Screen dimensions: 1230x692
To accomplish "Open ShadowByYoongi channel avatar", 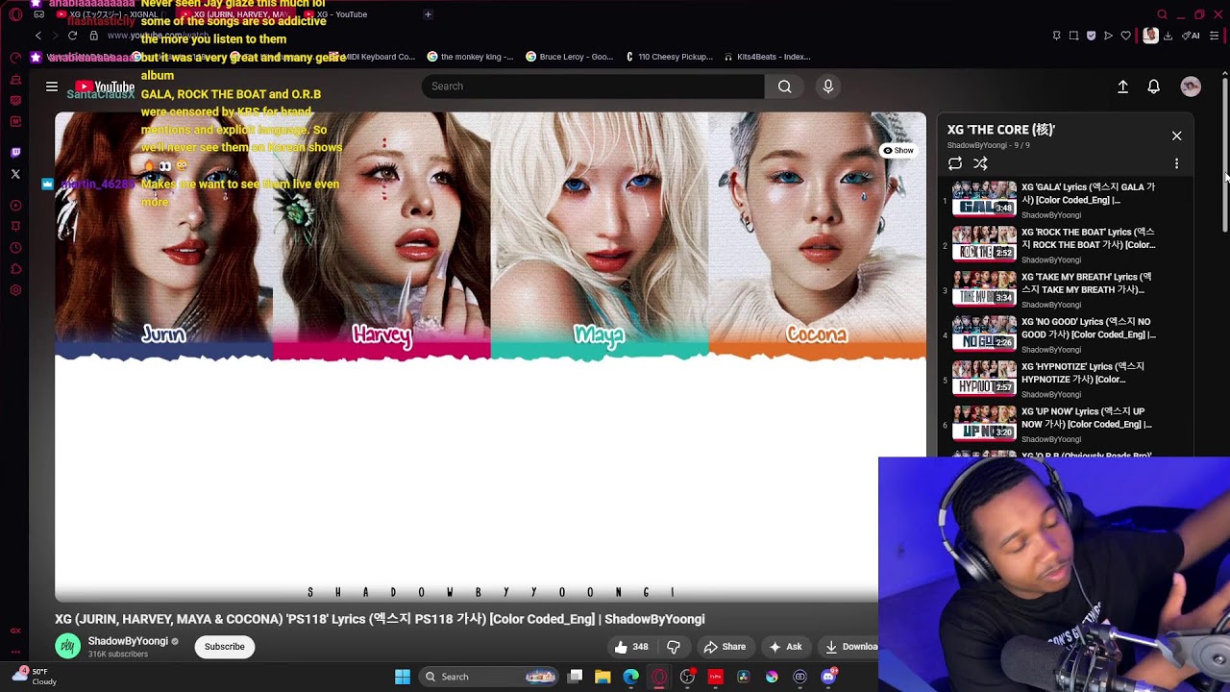I will pos(67,647).
